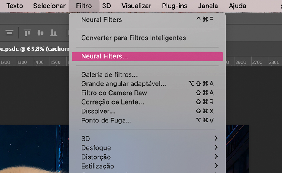
Task: Select the align bottom edges icon
Action: pyautogui.click(x=54, y=33)
